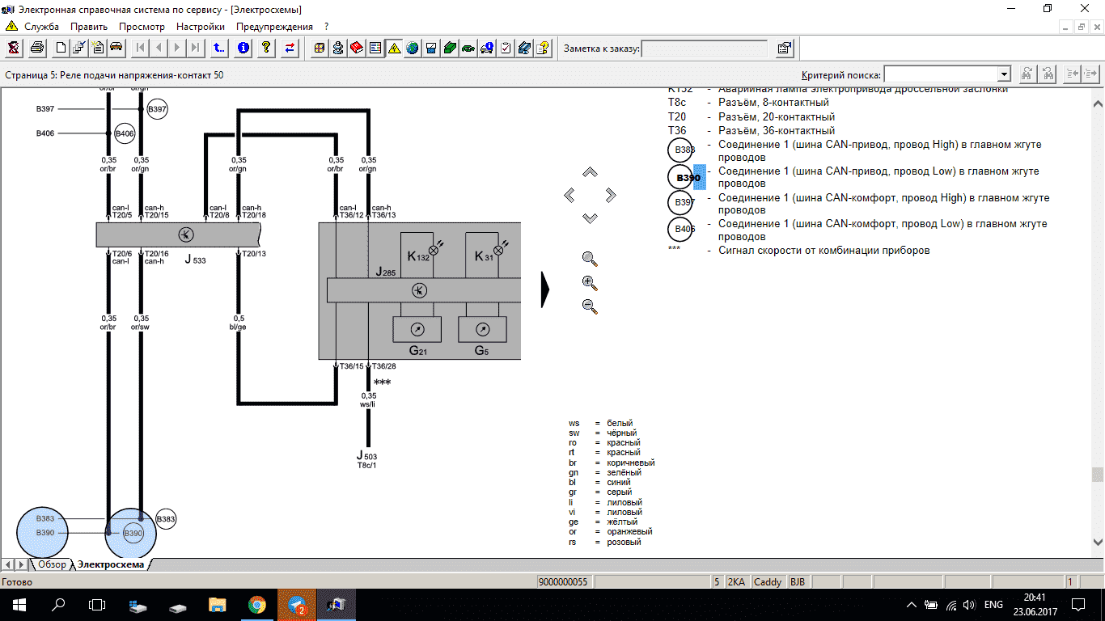Go to last page arrow
The image size is (1105, 621).
195,48
